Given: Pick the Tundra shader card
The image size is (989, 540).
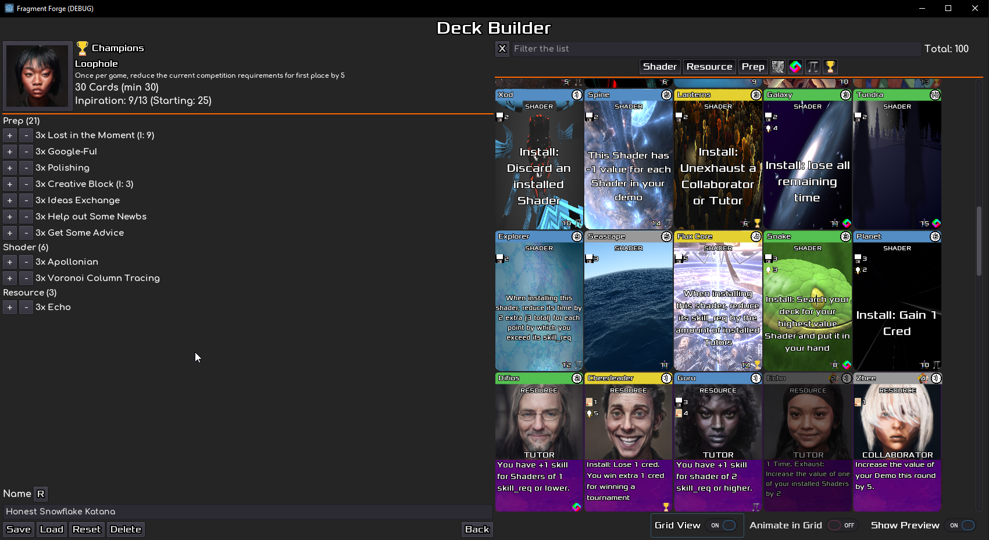Looking at the screenshot, I should pyautogui.click(x=897, y=159).
